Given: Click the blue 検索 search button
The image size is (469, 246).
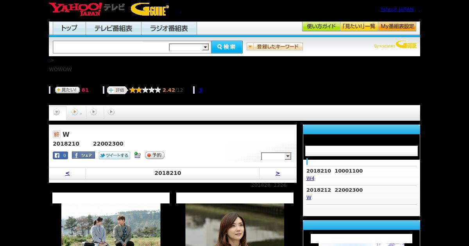Looking at the screenshot, I should point(227,47).
